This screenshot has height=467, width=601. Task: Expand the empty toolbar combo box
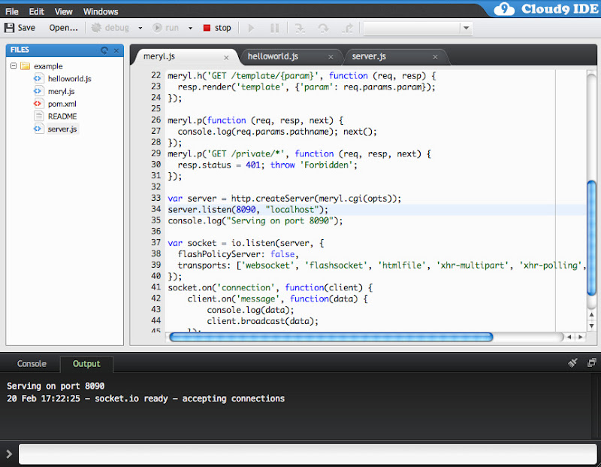point(466,28)
